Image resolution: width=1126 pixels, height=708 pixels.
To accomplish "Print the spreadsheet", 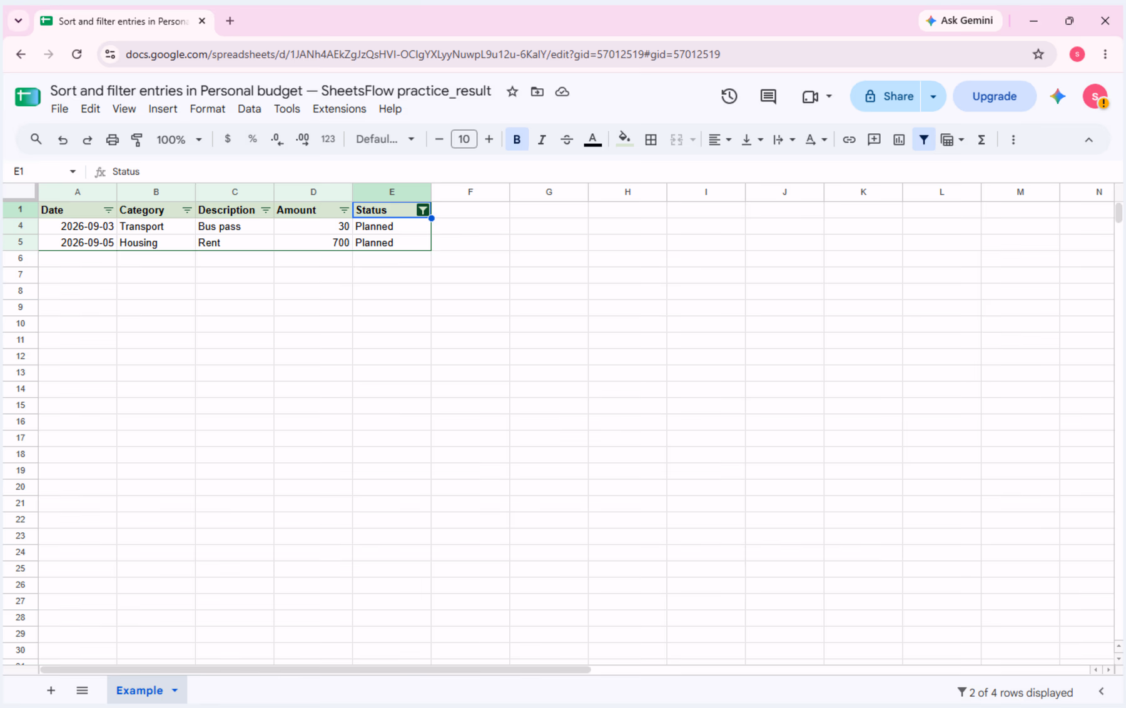I will click(113, 139).
